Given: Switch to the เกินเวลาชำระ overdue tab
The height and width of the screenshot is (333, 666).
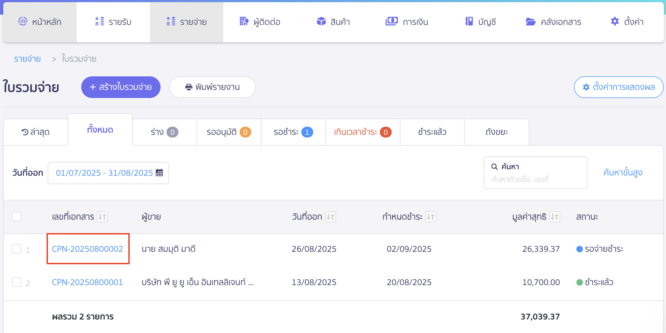Looking at the screenshot, I should pos(363,132).
